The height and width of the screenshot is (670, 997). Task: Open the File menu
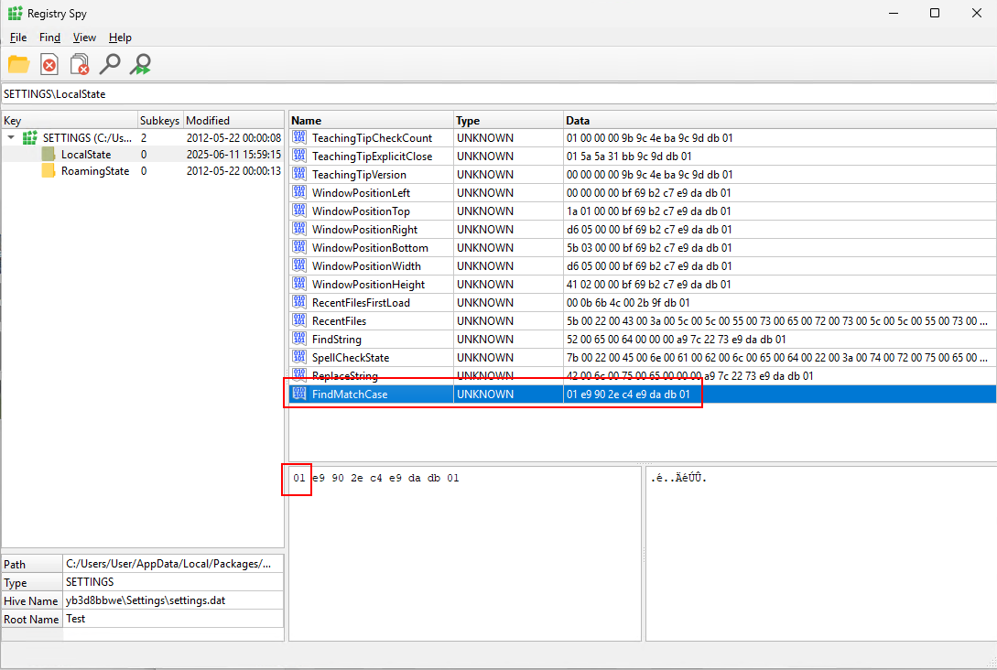pyautogui.click(x=17, y=38)
